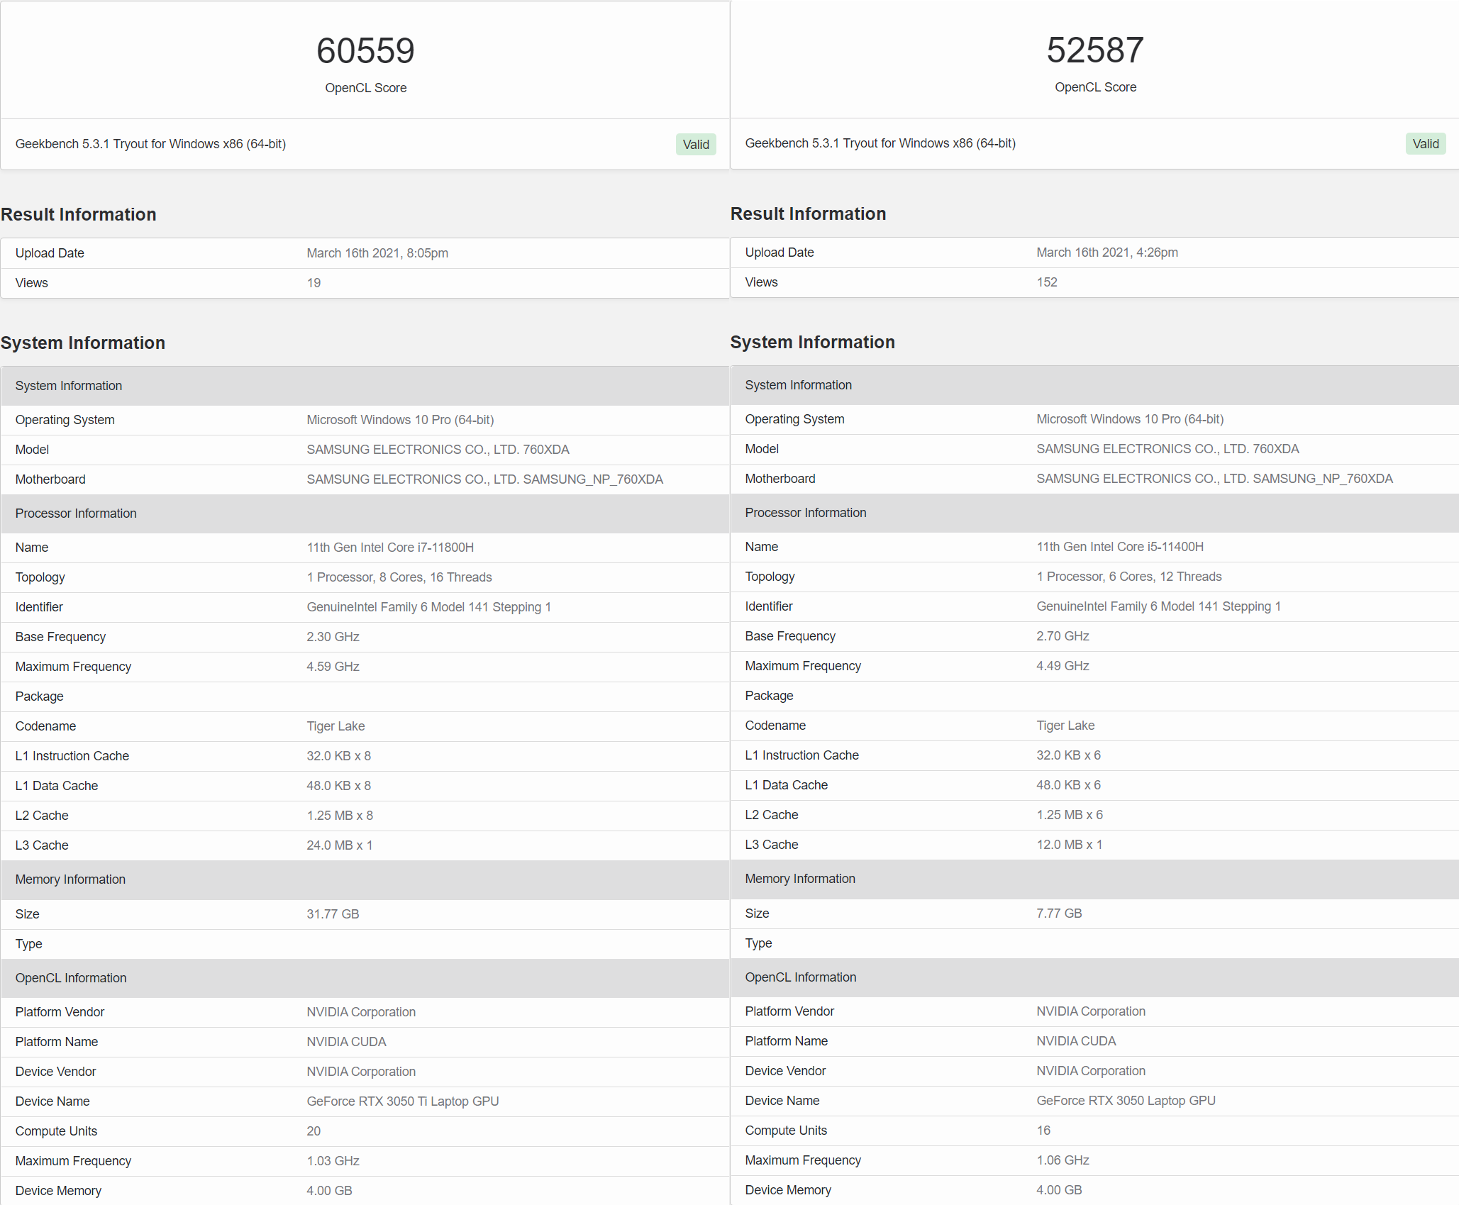Select GeForce RTX 3050 Laptop GPU text

1126,1101
